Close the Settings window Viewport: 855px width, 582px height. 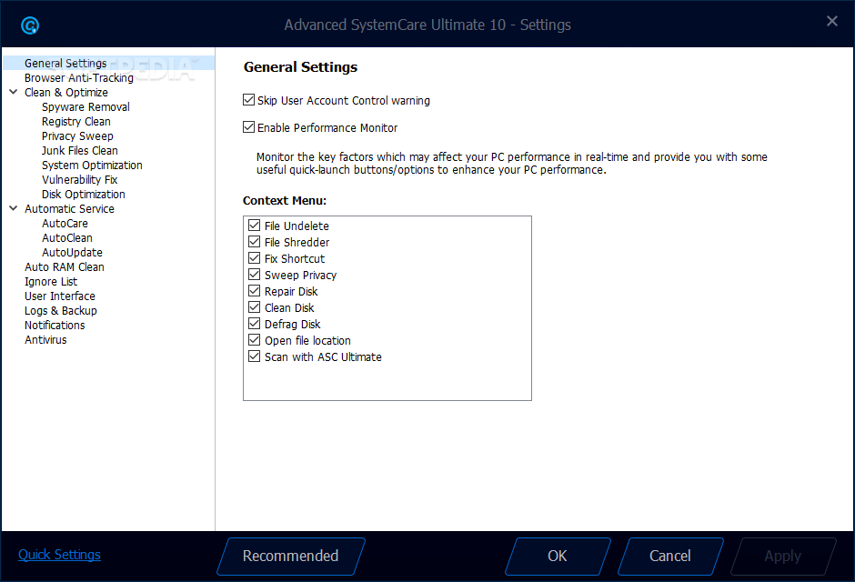point(831,21)
